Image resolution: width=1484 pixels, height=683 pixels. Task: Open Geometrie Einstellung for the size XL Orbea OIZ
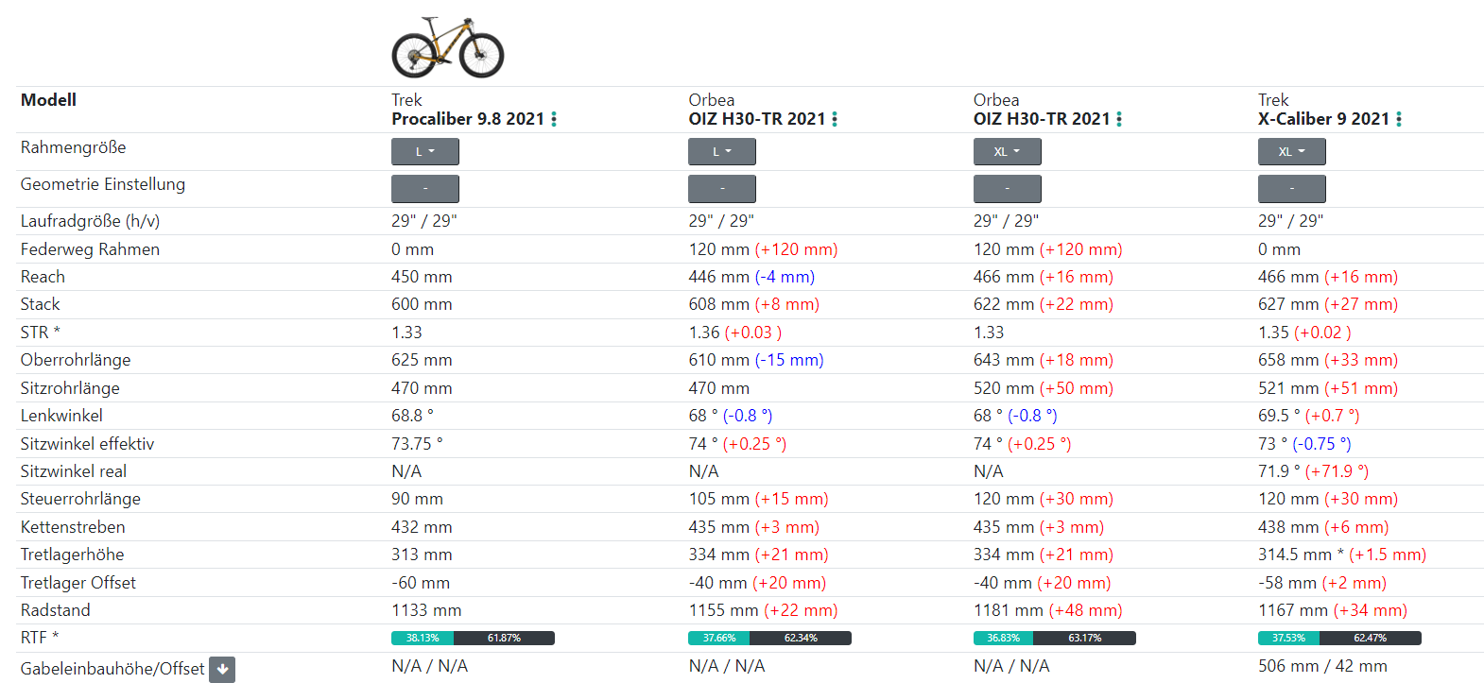click(x=1007, y=189)
